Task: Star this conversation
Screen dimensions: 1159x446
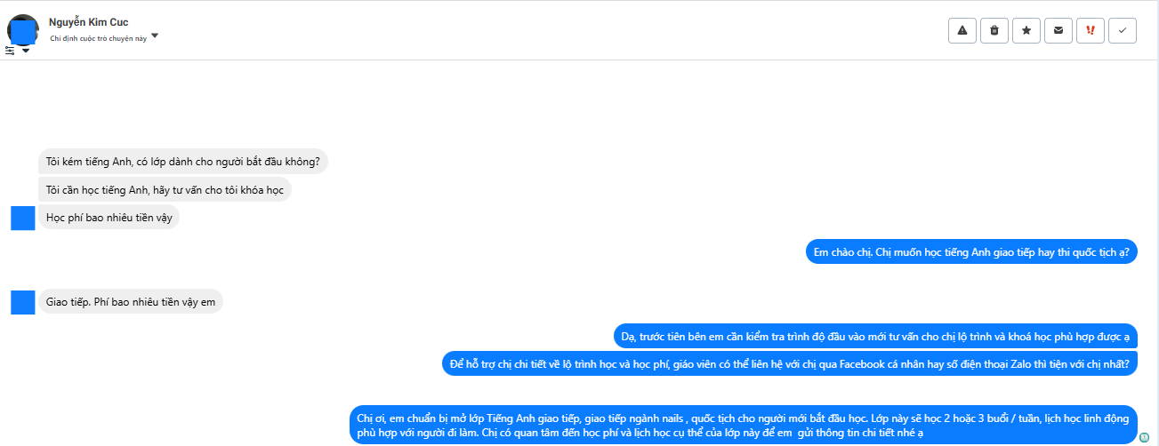Action: tap(1026, 30)
